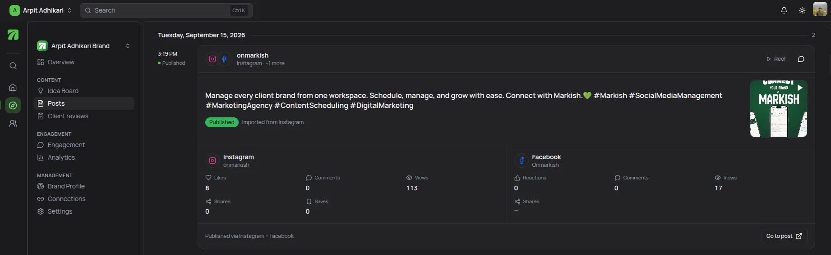Click the green Markish logo in rail
Screen dimensions: 831x255
(x=13, y=35)
